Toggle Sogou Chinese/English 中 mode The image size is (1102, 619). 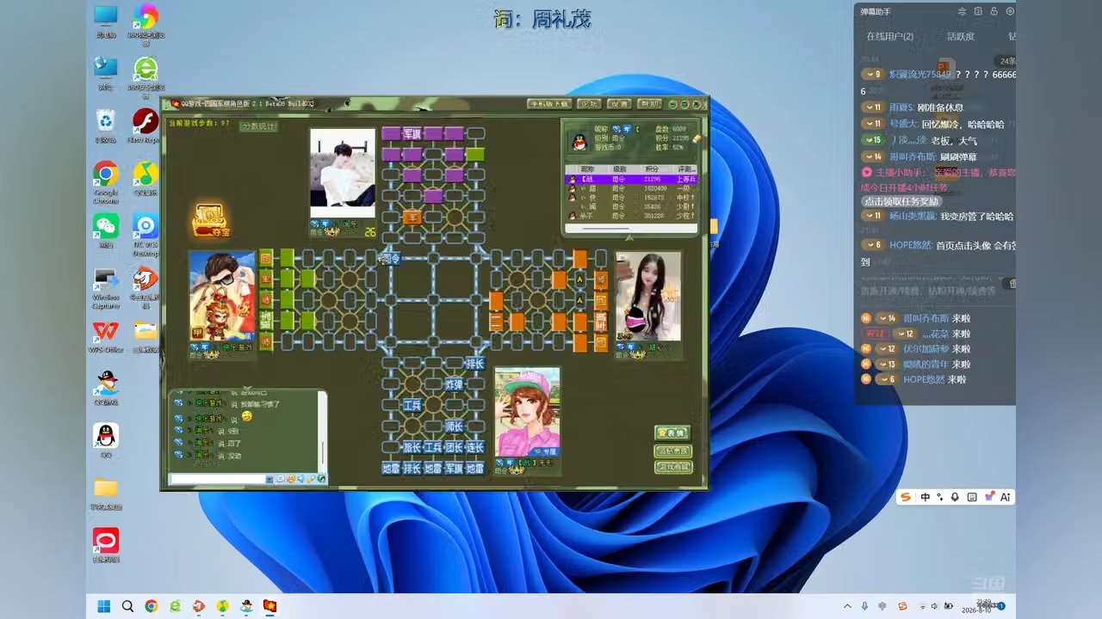(x=926, y=497)
